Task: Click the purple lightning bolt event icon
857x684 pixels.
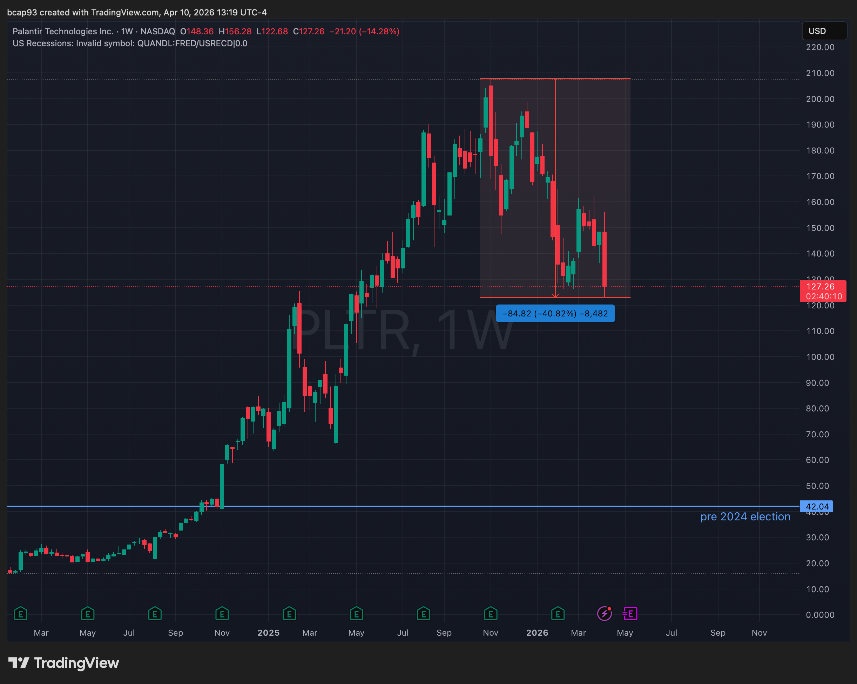Action: [604, 614]
